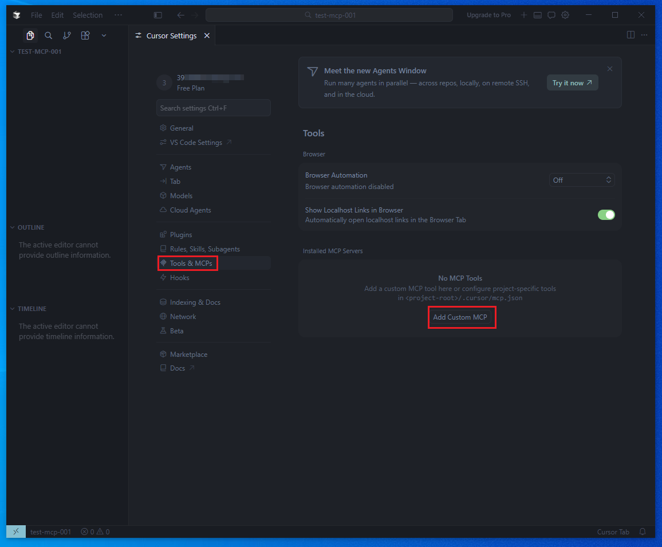Open the Search view icon
The image size is (662, 547).
[x=49, y=36]
